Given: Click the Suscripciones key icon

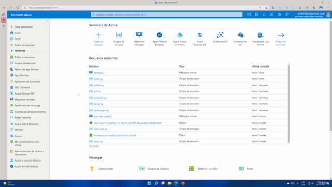Looking at the screenshot, I should tap(92, 169).
